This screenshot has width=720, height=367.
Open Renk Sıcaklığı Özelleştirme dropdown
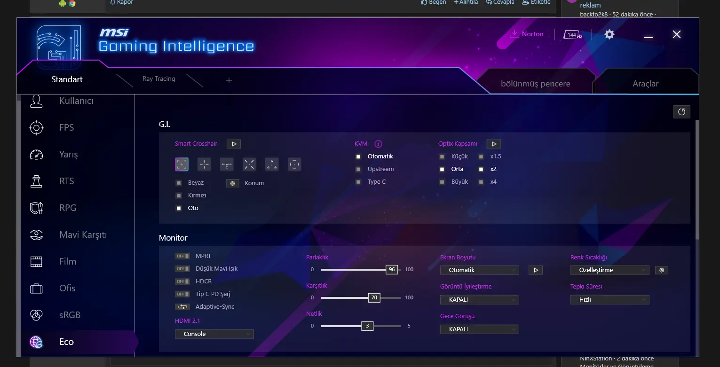pos(610,270)
